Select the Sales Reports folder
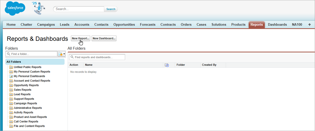 [22, 90]
